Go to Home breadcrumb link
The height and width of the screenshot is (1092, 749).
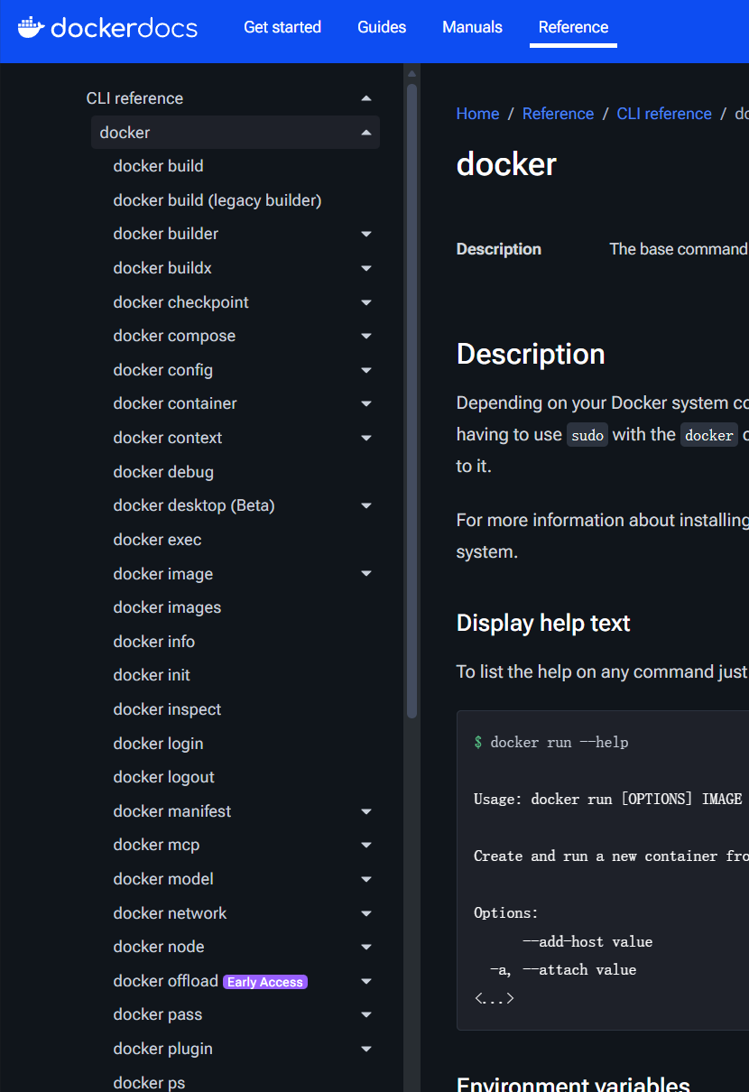(477, 114)
